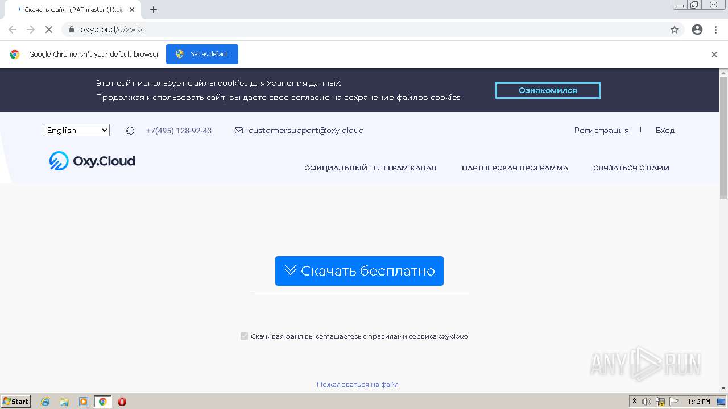The width and height of the screenshot is (728, 409).
Task: Click the browser forward arrow
Action: 31,30
